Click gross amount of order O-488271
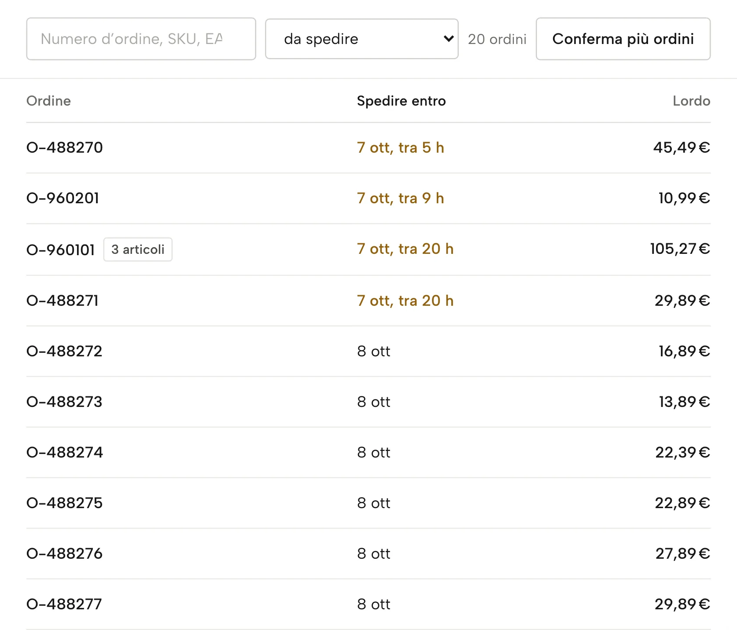This screenshot has width=737, height=630. [682, 300]
